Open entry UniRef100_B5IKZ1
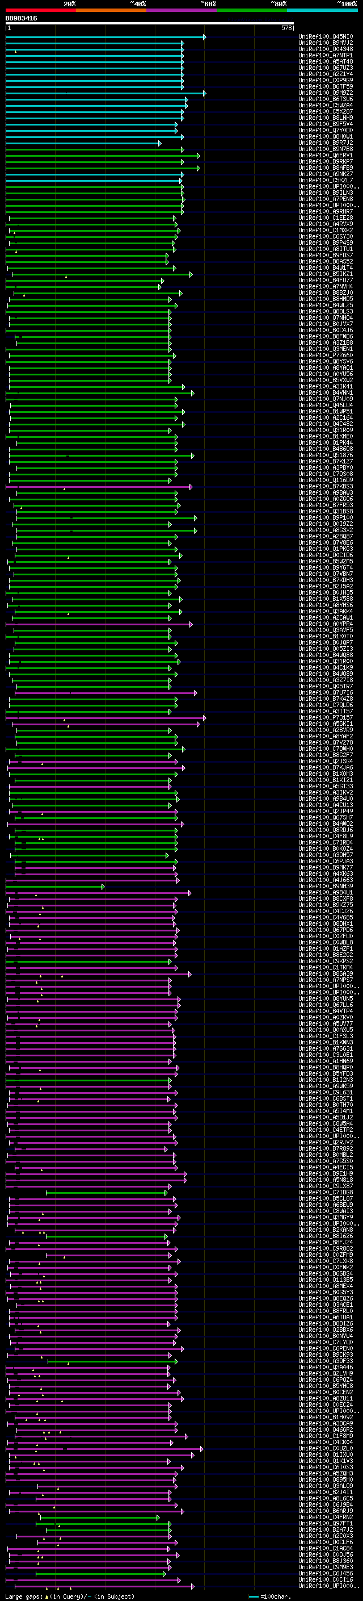This screenshot has width=363, height=1601. tap(326, 274)
